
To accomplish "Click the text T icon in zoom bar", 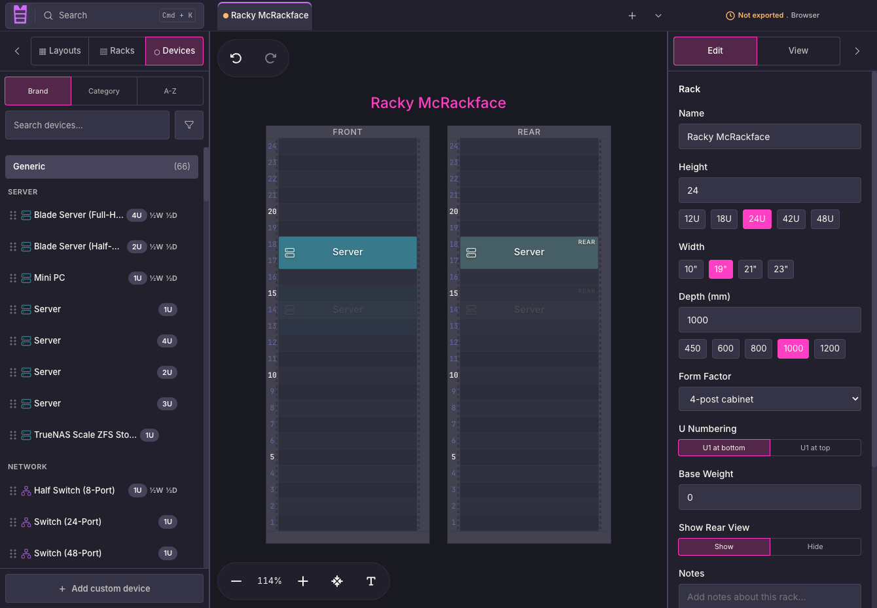I will [x=371, y=581].
